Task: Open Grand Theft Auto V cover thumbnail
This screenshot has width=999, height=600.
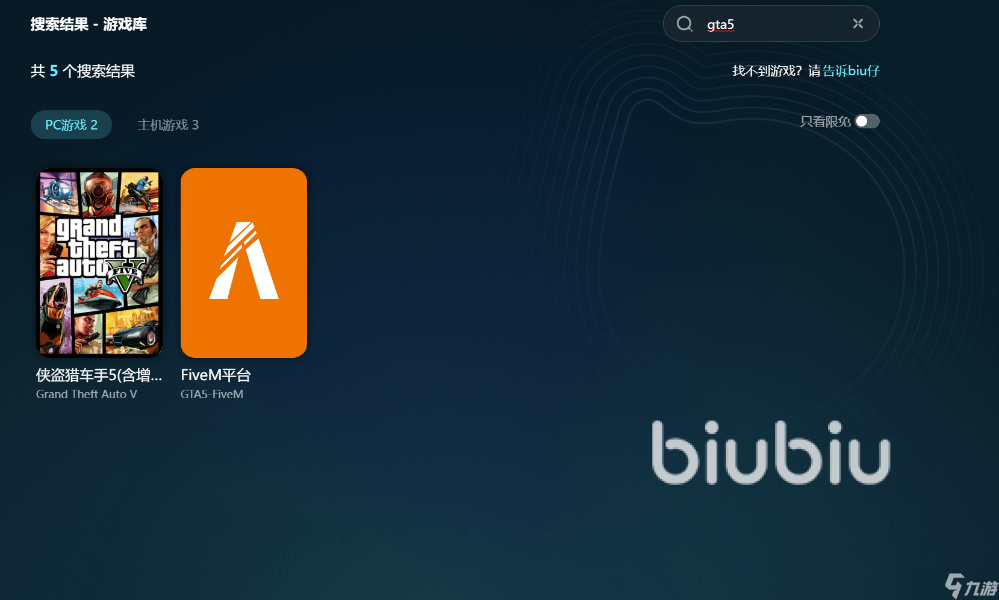Action: click(x=99, y=263)
